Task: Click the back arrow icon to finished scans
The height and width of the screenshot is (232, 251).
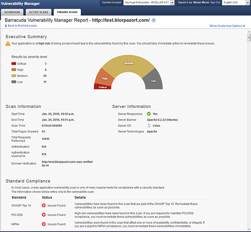Action: pyautogui.click(x=6, y=26)
